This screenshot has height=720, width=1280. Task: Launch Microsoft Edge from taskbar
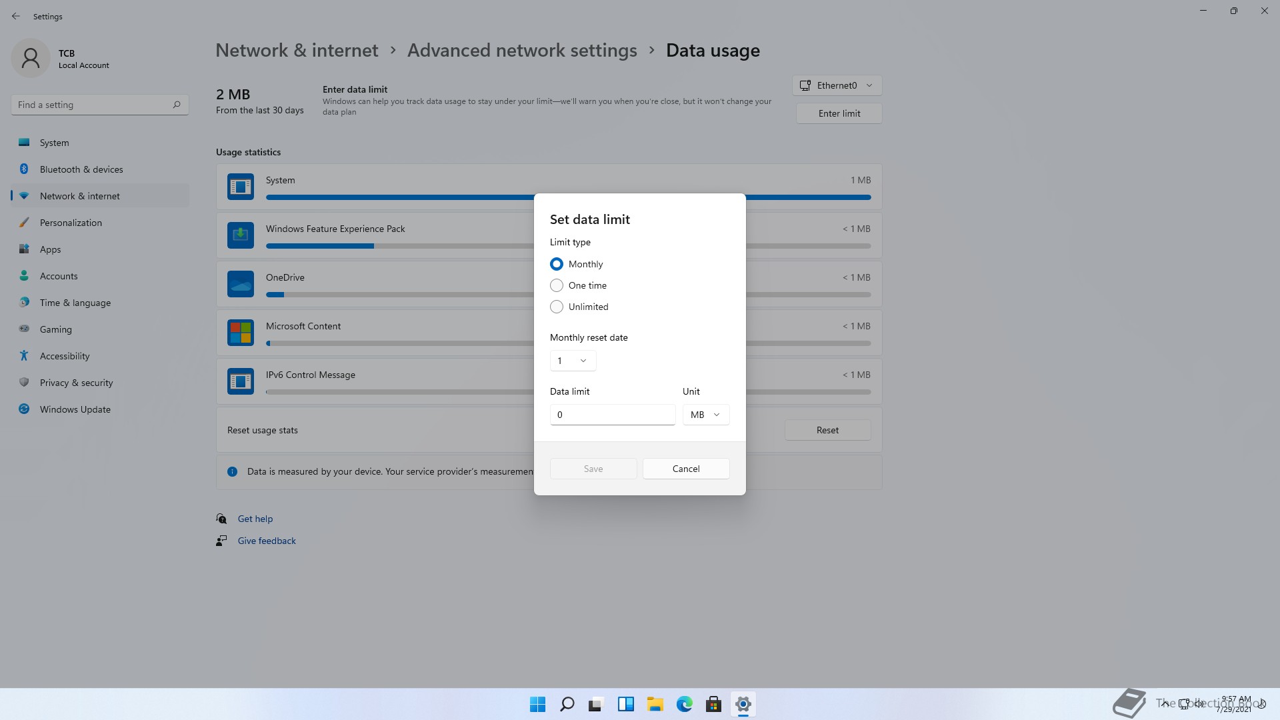coord(685,704)
